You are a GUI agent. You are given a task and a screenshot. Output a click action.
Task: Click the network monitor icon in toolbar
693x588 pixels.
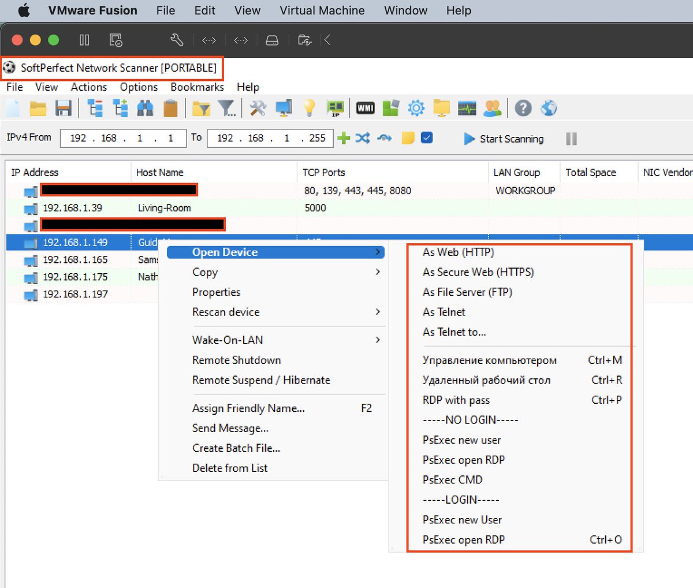coord(284,108)
